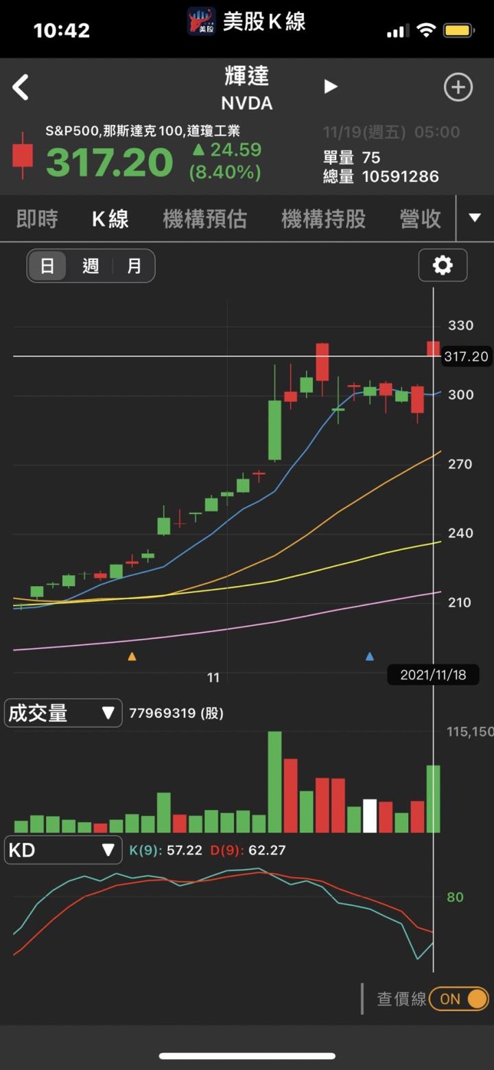
Task: Select the 週 weekly interval
Action: [x=91, y=266]
